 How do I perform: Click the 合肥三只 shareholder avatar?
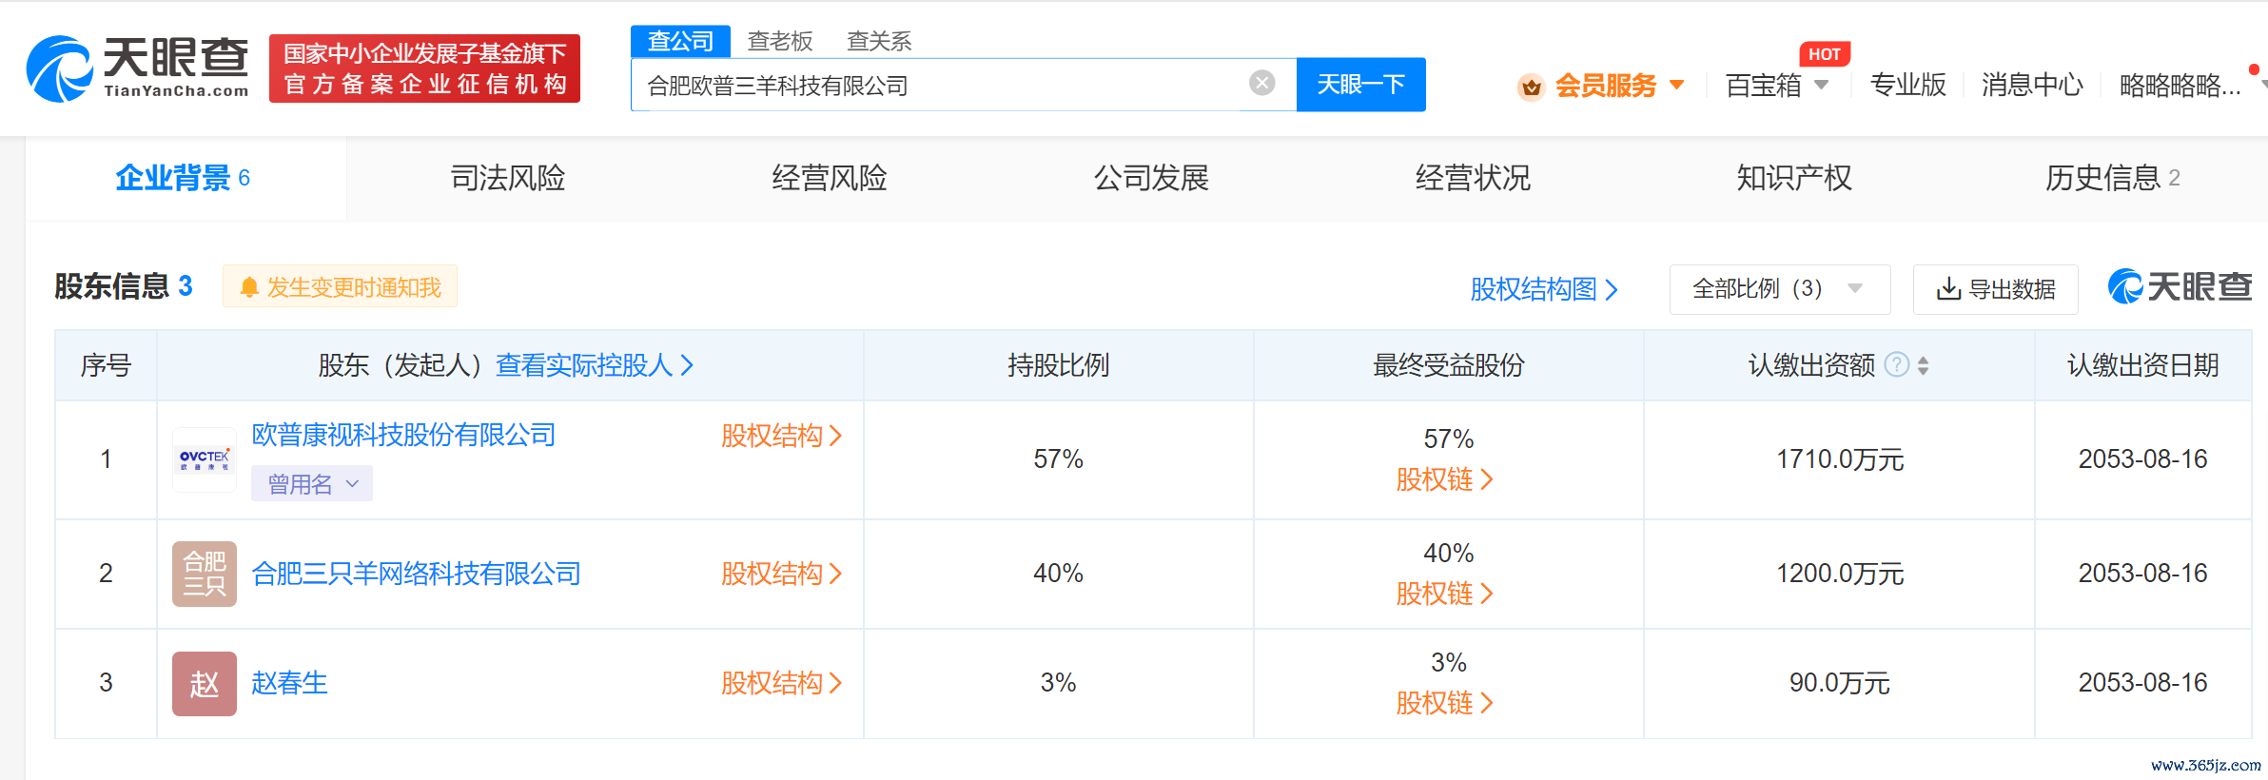205,574
